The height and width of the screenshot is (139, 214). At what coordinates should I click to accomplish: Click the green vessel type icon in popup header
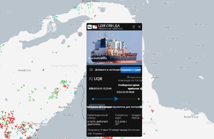tap(90, 27)
